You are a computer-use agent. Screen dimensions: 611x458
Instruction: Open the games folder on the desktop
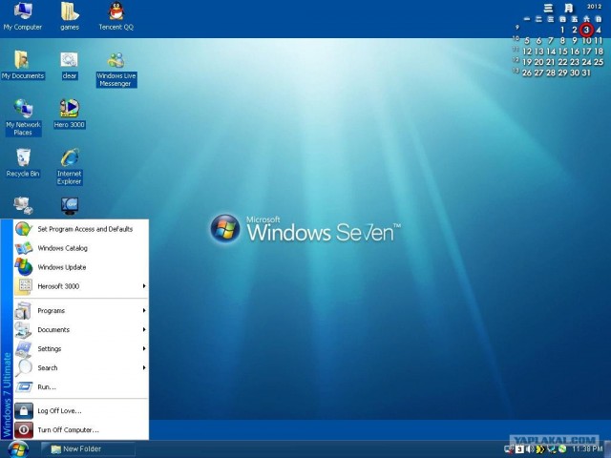coord(70,15)
